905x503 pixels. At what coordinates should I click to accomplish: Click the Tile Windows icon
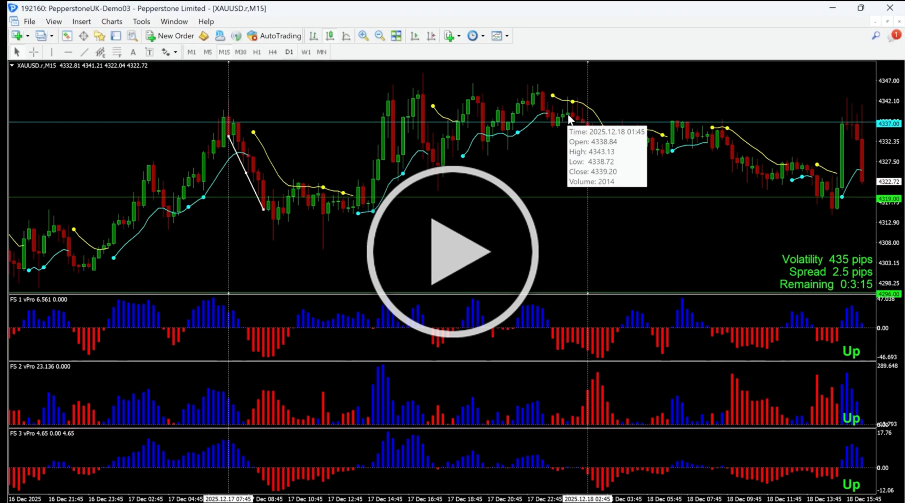point(396,36)
